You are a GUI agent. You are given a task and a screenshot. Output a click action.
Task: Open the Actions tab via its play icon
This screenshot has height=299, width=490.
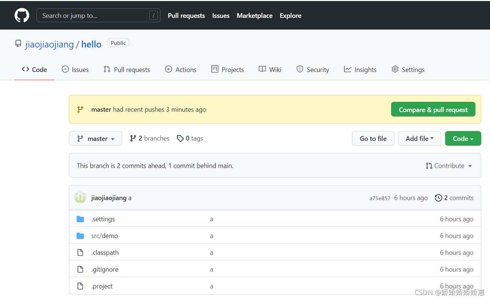point(168,69)
